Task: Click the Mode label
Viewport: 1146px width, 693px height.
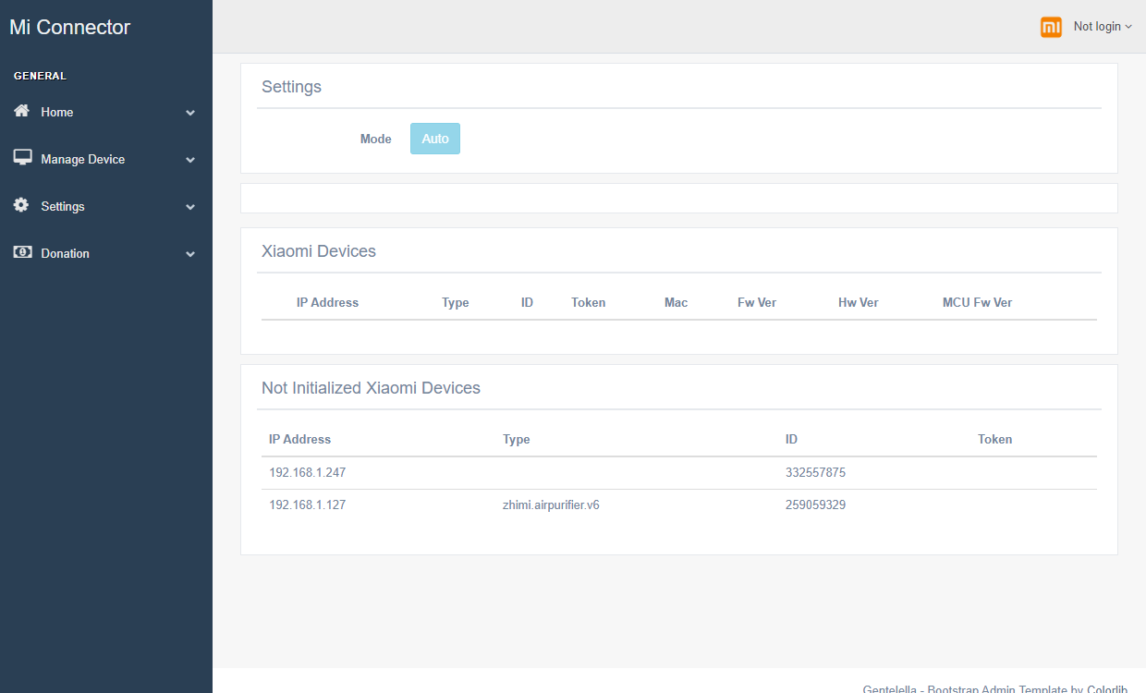Action: point(376,139)
